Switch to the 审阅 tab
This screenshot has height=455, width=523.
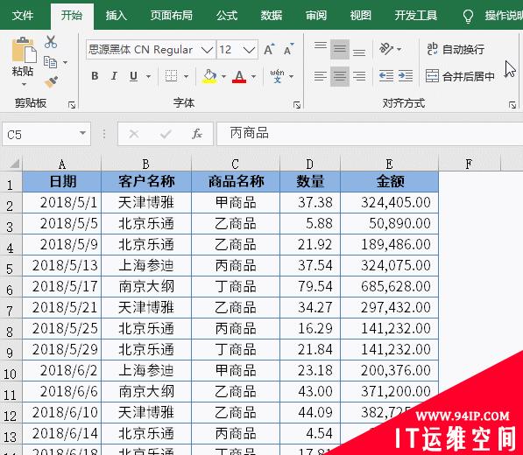[316, 16]
